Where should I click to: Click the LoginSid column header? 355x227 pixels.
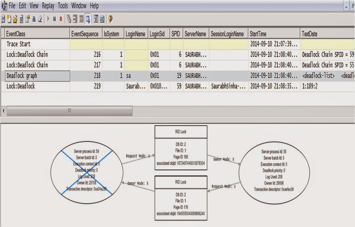(159, 34)
